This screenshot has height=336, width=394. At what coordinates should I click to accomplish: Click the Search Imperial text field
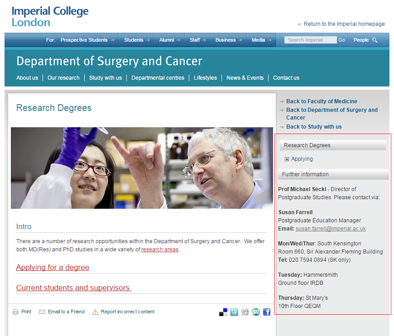[310, 40]
